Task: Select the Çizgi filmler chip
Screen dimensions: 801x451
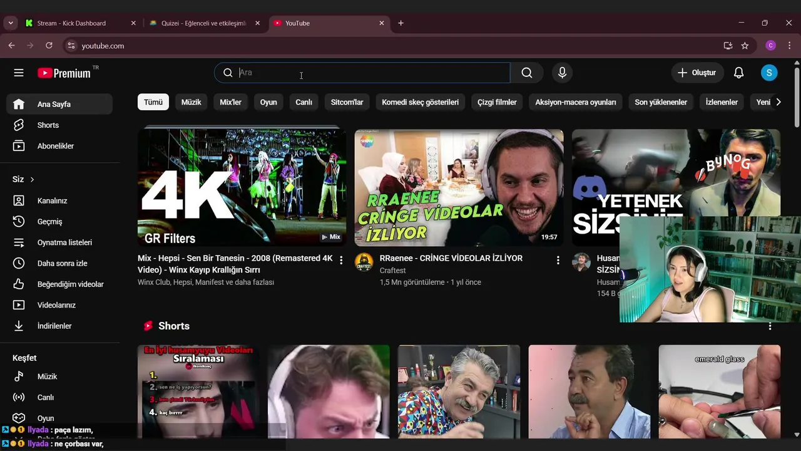Action: pyautogui.click(x=497, y=102)
